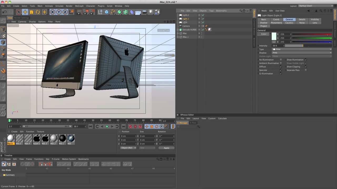Click the Position X input field
Image resolution: width=337 pixels, height=189 pixels.
click(128, 136)
